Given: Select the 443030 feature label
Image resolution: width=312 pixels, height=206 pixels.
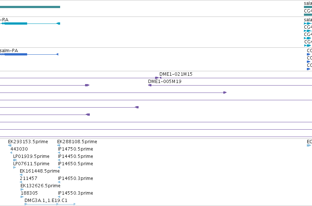Looking at the screenshot, I should point(19,149).
